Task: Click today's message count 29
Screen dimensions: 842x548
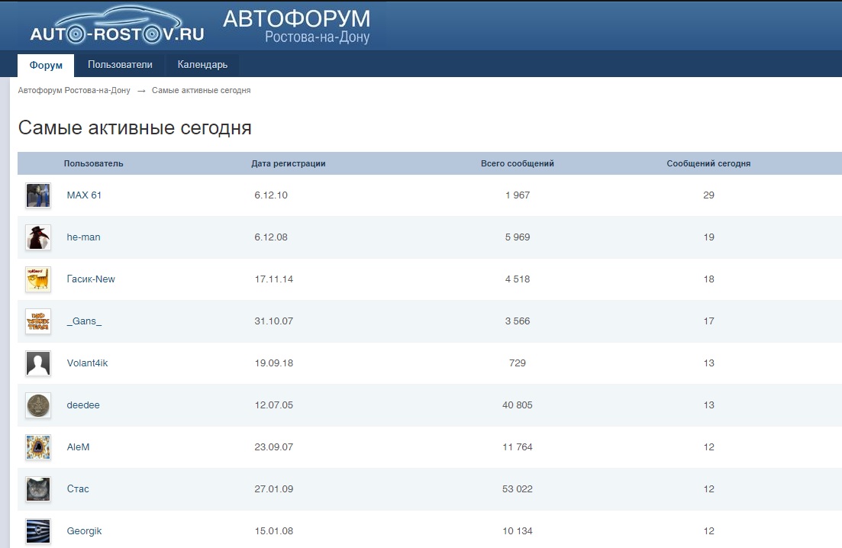Action: tap(709, 195)
